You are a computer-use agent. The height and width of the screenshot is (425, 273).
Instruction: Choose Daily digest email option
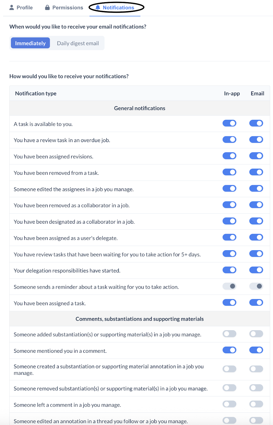[x=78, y=43]
